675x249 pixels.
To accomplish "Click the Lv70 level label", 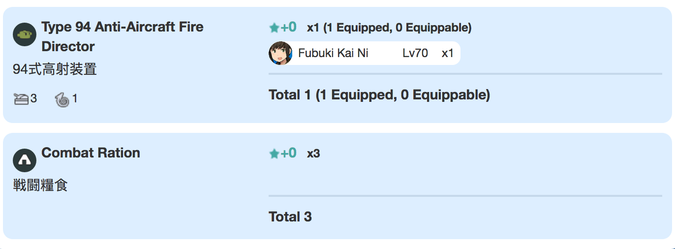I will (415, 53).
